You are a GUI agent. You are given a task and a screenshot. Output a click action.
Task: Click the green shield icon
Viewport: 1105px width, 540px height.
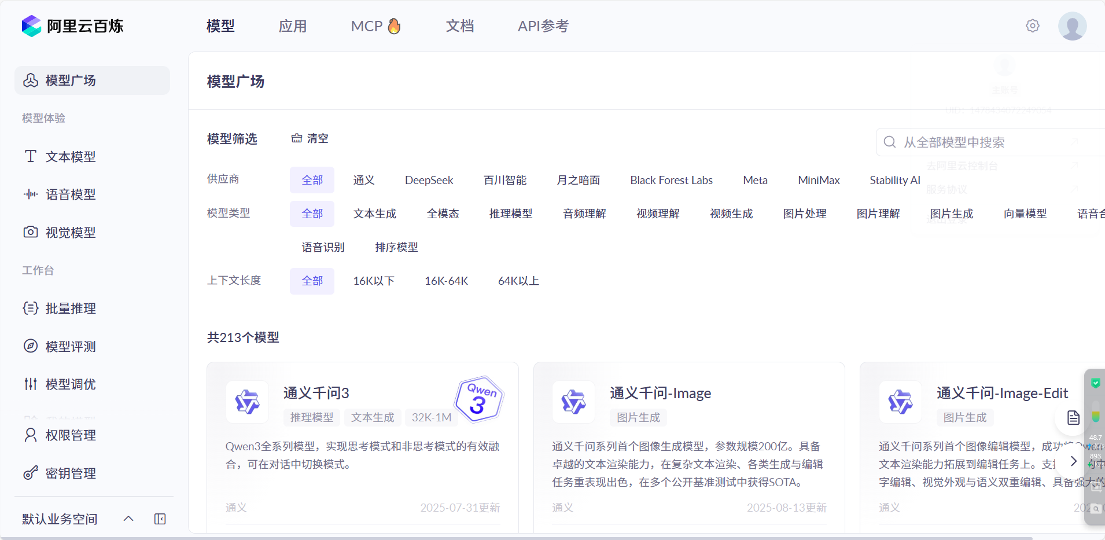1096,383
